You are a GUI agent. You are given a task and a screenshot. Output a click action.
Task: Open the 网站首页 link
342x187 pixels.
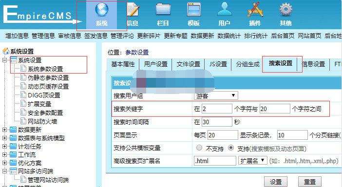click(x=309, y=36)
